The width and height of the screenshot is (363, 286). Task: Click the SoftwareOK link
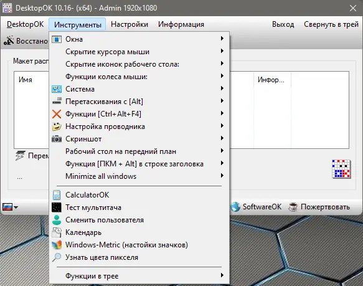pos(262,207)
